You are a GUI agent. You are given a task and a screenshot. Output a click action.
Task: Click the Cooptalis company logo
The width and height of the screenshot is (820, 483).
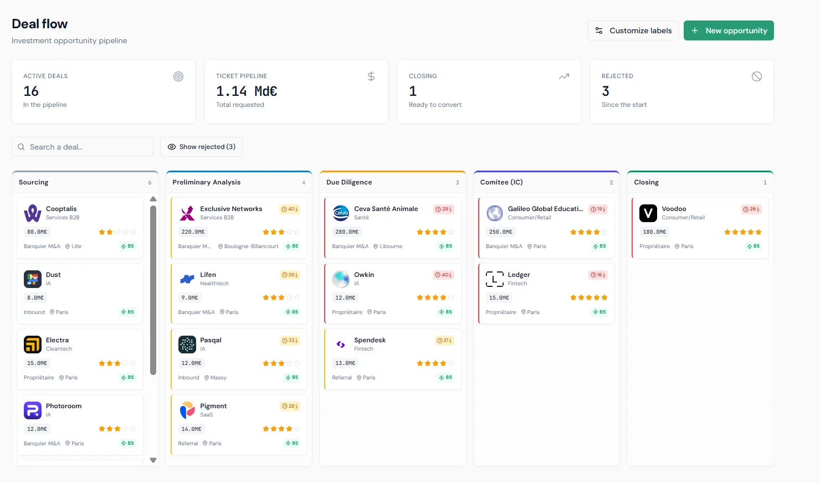pyautogui.click(x=33, y=213)
